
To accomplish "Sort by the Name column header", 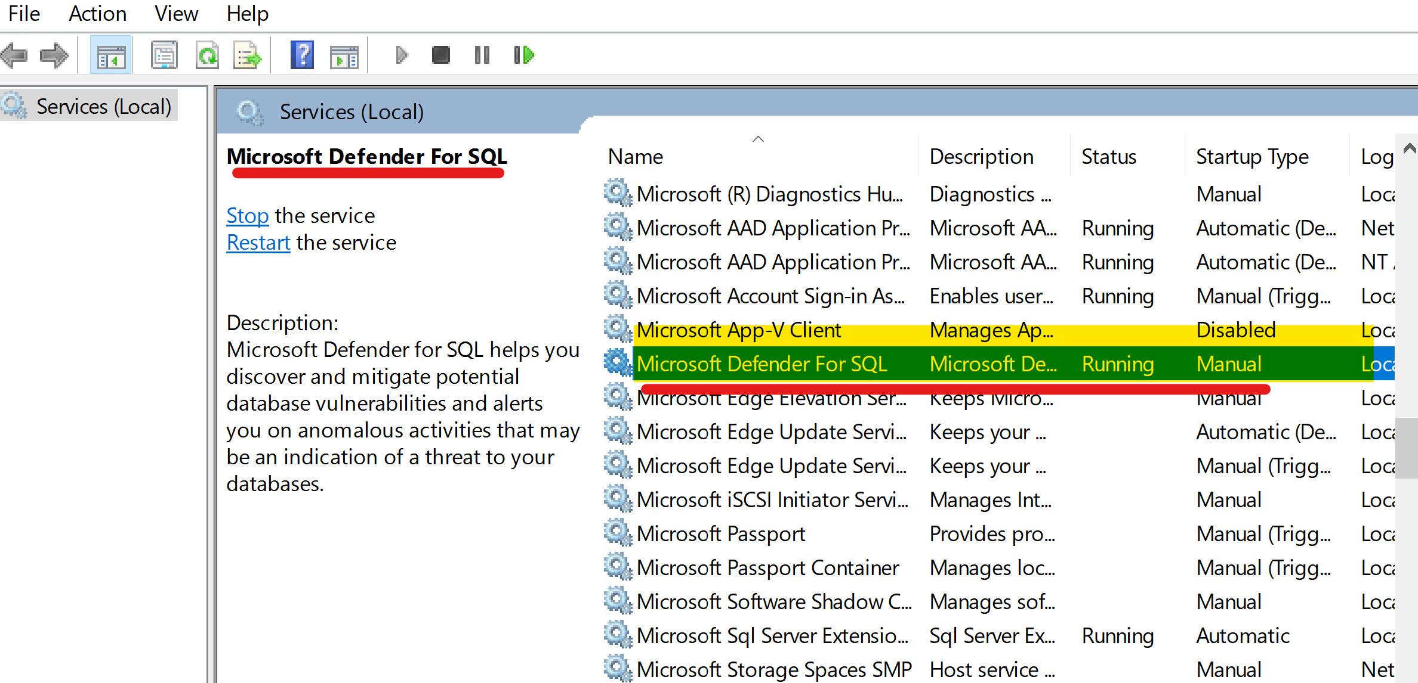I will pyautogui.click(x=758, y=156).
